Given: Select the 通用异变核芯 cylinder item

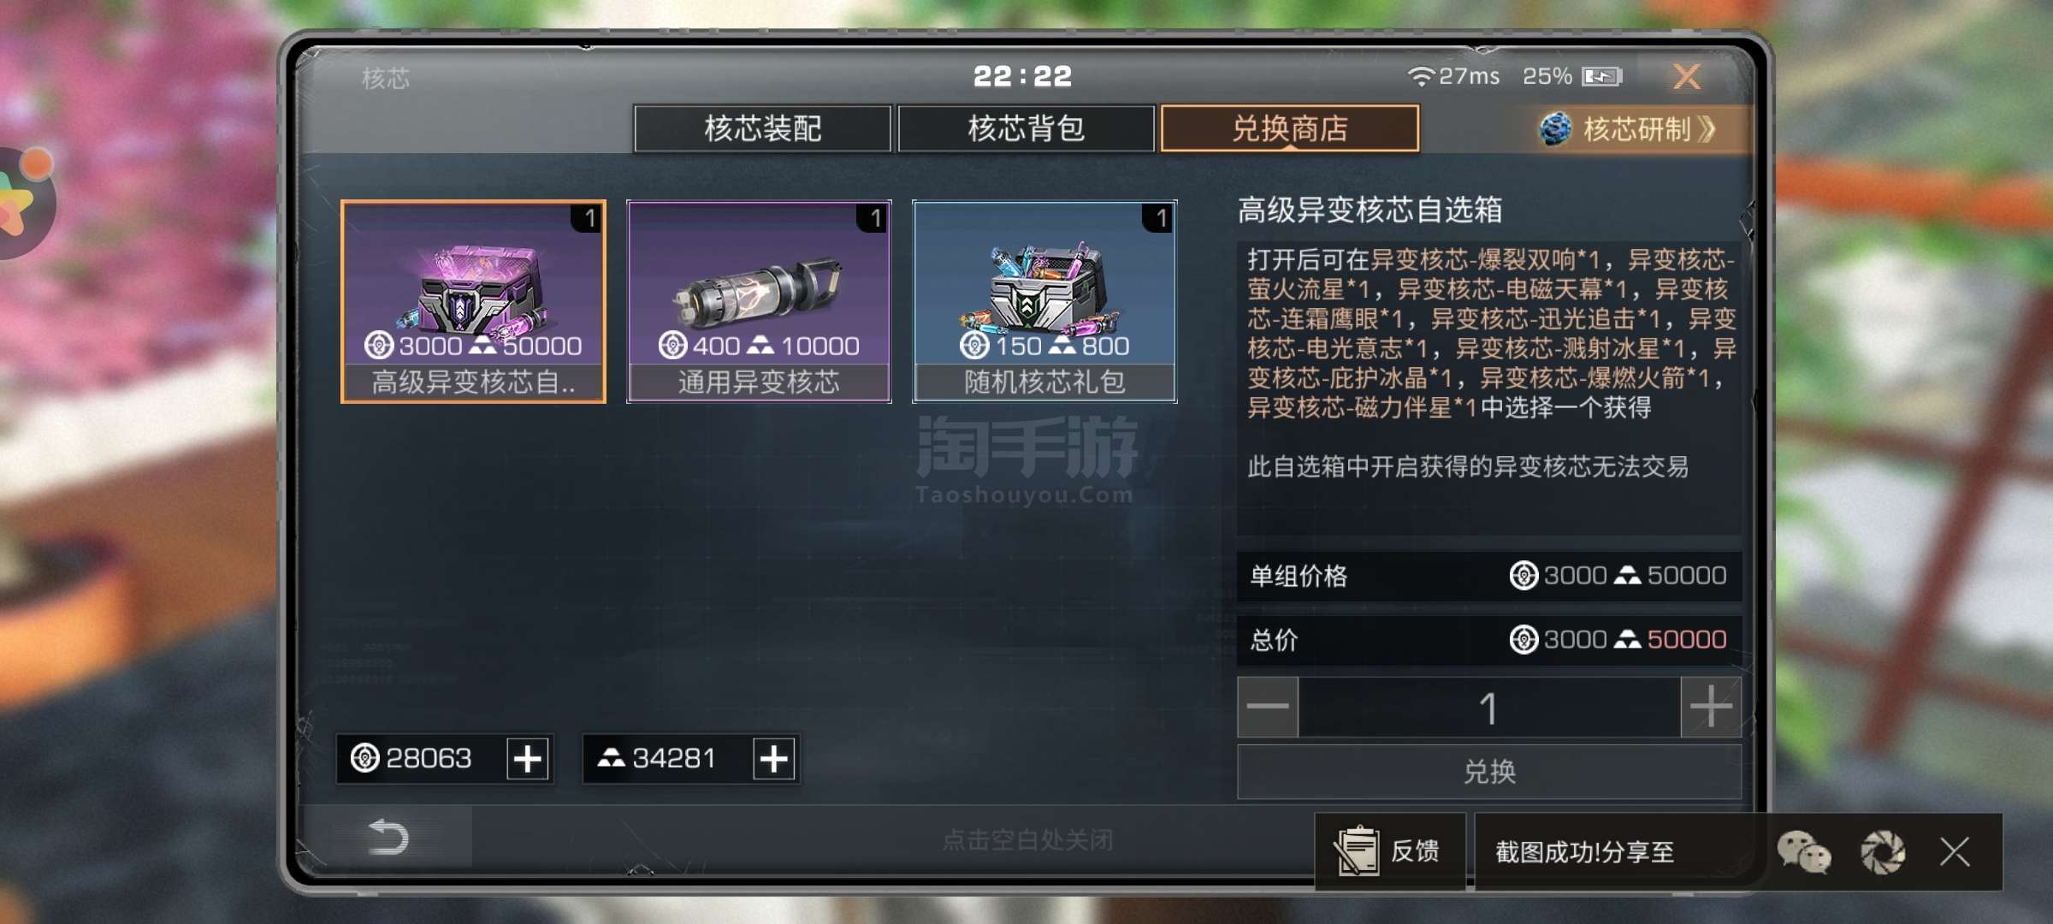Looking at the screenshot, I should 759,301.
